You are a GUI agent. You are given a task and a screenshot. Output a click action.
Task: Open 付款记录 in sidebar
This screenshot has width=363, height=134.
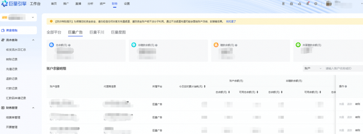(11, 88)
